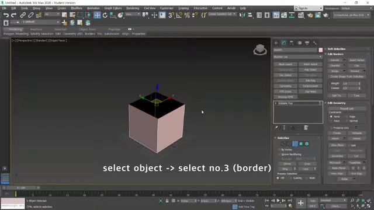Select the Edge constraint radio button
Viewport: 374px width, 210px height.
(347, 117)
